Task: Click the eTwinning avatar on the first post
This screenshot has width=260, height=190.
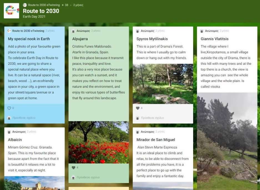Action: (9, 31)
